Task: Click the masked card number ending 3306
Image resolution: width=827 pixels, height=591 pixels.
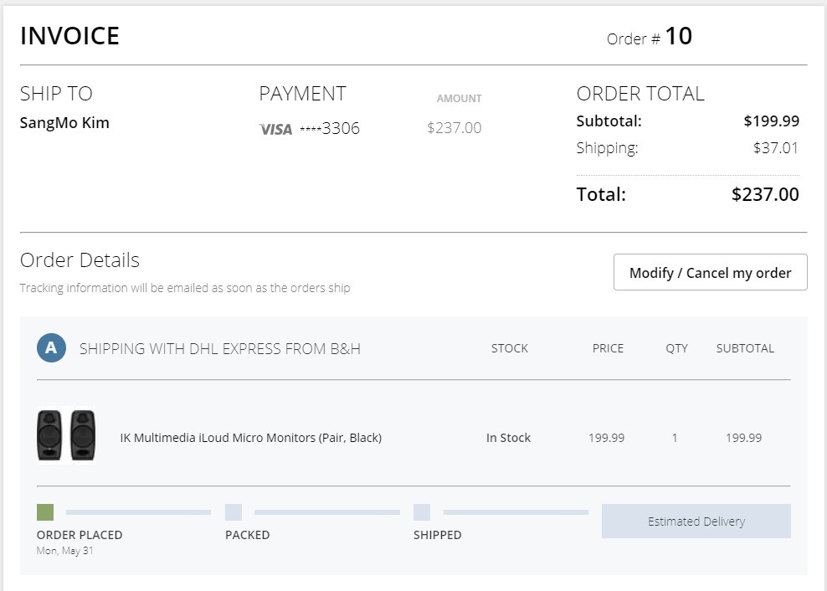Action: coord(330,129)
